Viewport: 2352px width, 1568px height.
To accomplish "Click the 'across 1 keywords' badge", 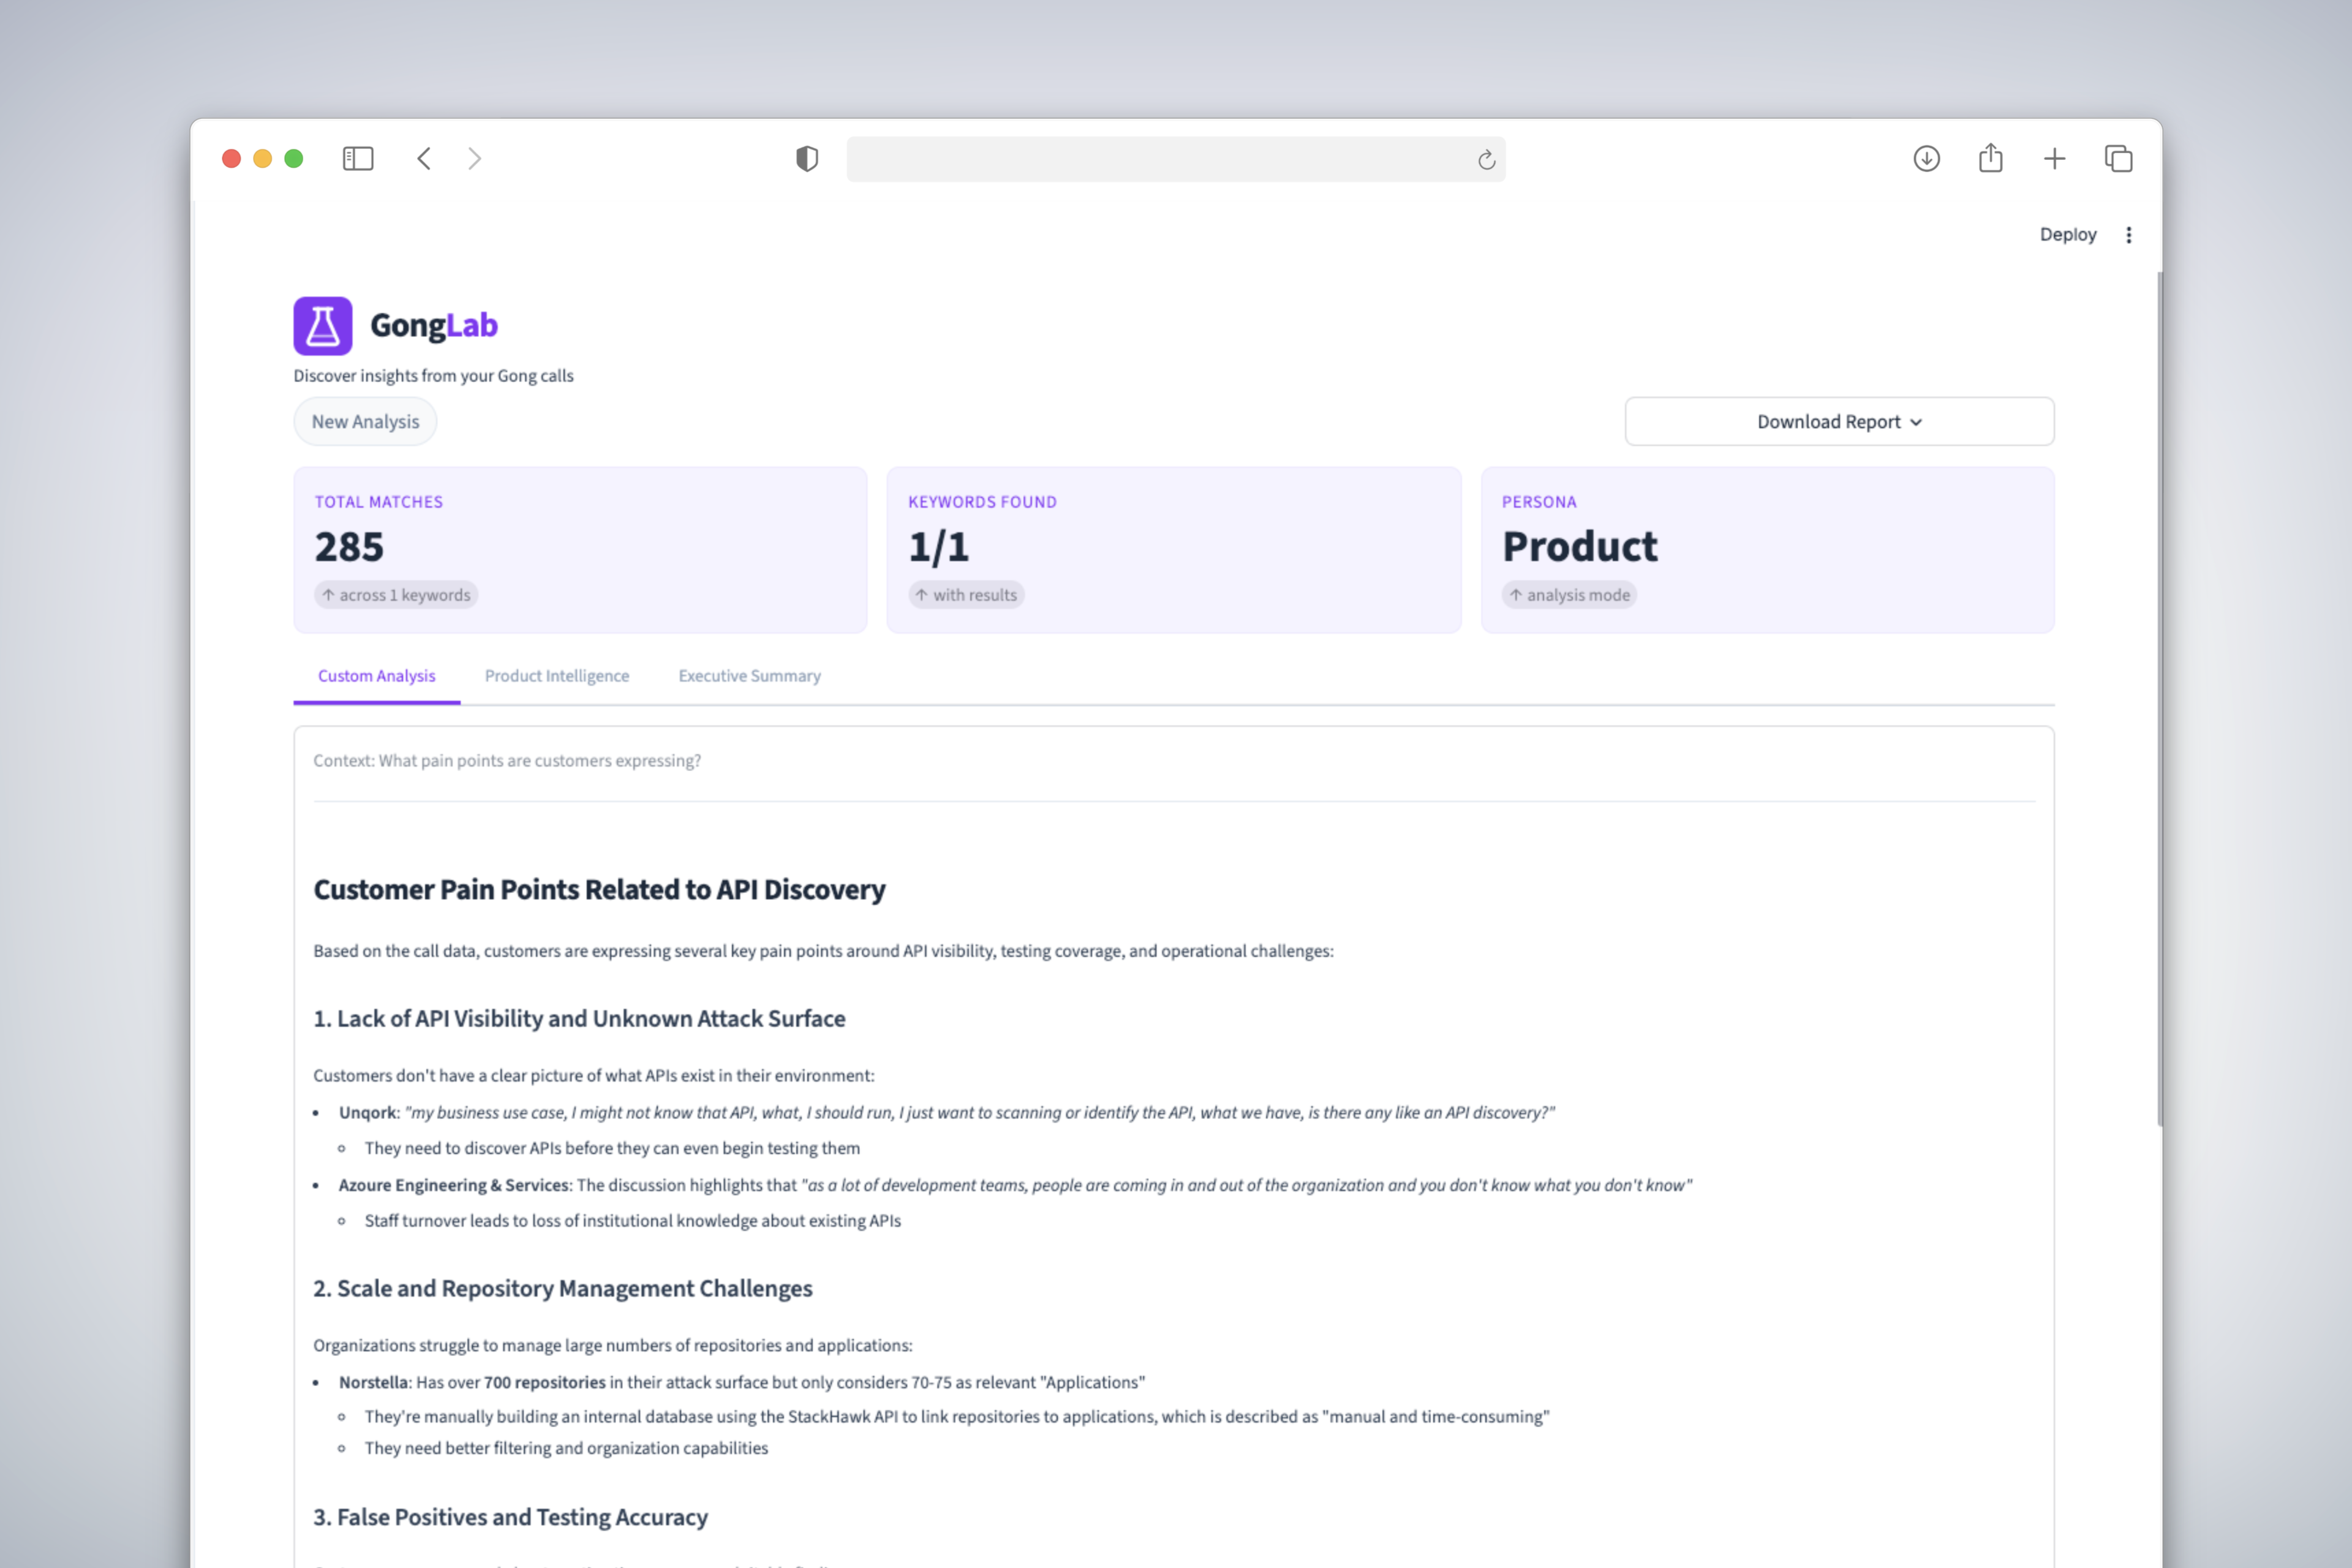I will [396, 594].
